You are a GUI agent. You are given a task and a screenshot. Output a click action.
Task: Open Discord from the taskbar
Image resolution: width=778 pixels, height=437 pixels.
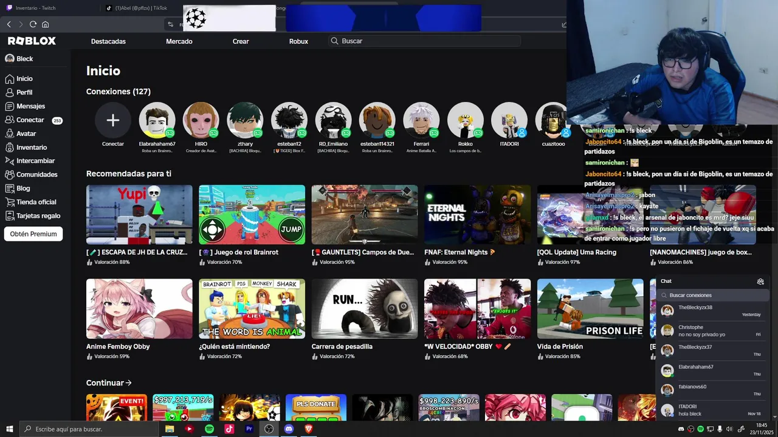[289, 429]
